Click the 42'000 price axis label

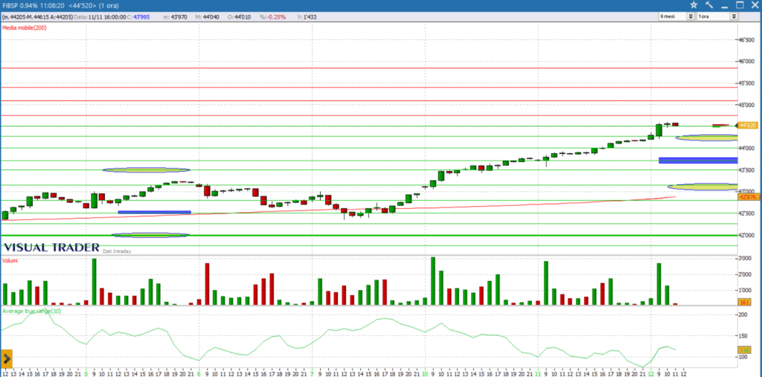pos(747,235)
